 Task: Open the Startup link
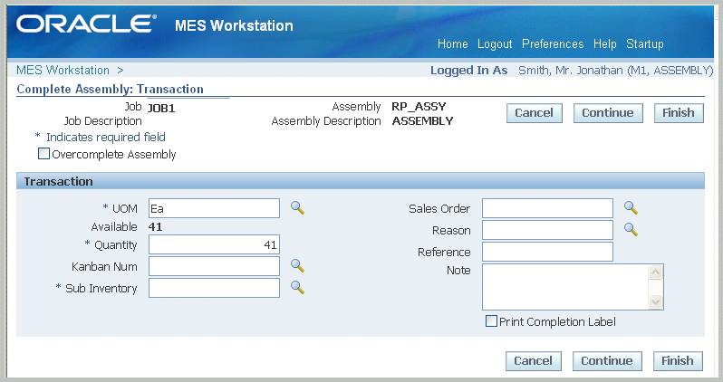pyautogui.click(x=644, y=43)
